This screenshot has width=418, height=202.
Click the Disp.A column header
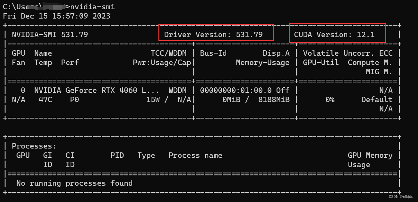276,53
